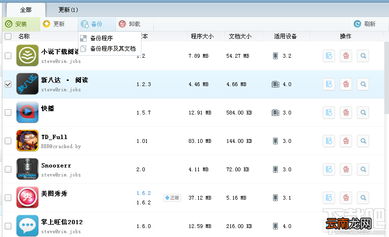Click the TD_Full app icon
The height and width of the screenshot is (237, 389).
click(x=27, y=140)
